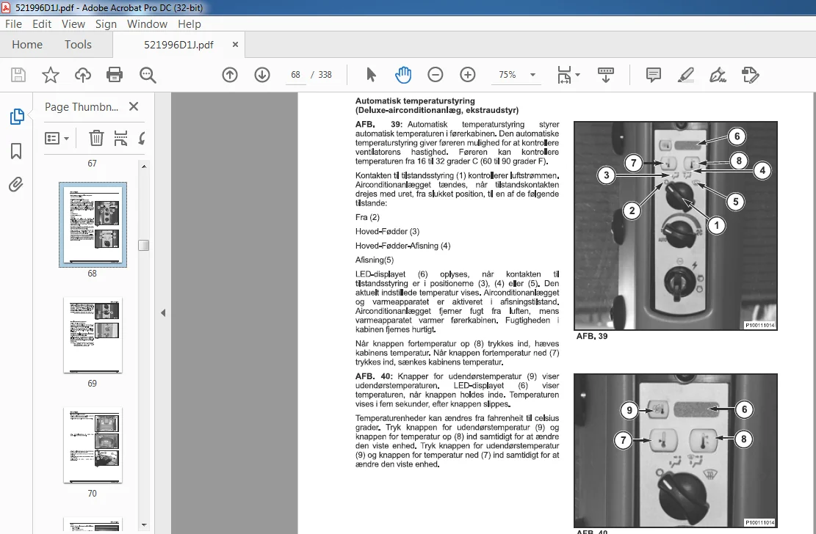816x534 pixels.
Task: Click heading 'Automatisk temperaturstyring'
Action: tap(415, 101)
